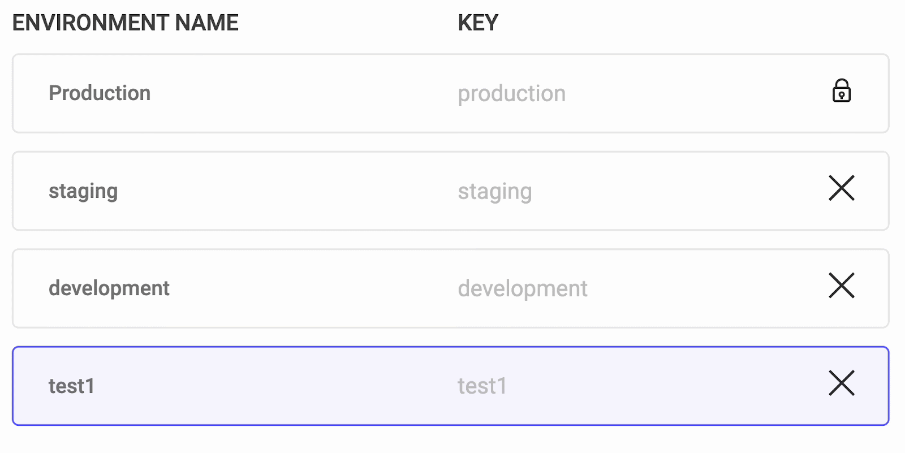Click the greyed development key value
Viewport: 905px width, 453px height.
[x=522, y=289]
